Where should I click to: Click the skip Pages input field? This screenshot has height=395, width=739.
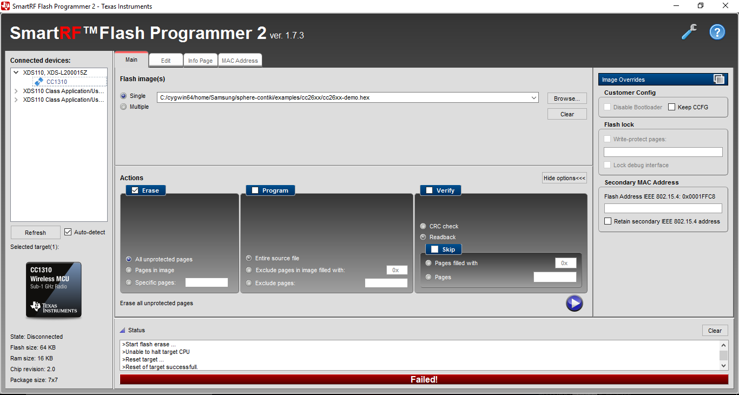pos(555,277)
